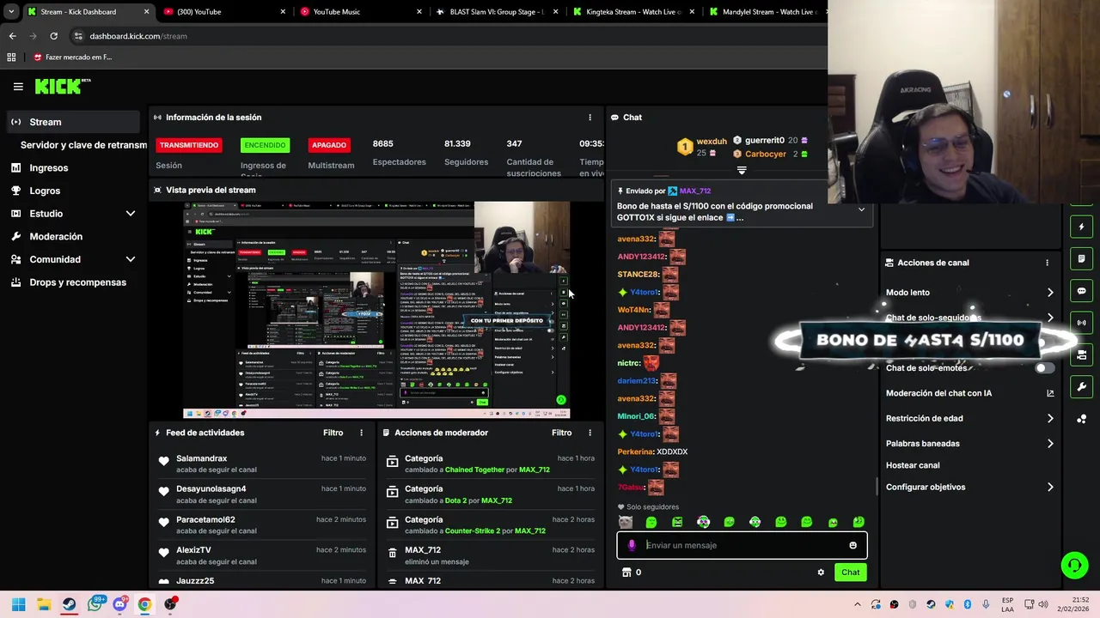Click MAX_712 in Dota 2 category change
Viewport: 1100px width, 618px height.
coord(497,500)
